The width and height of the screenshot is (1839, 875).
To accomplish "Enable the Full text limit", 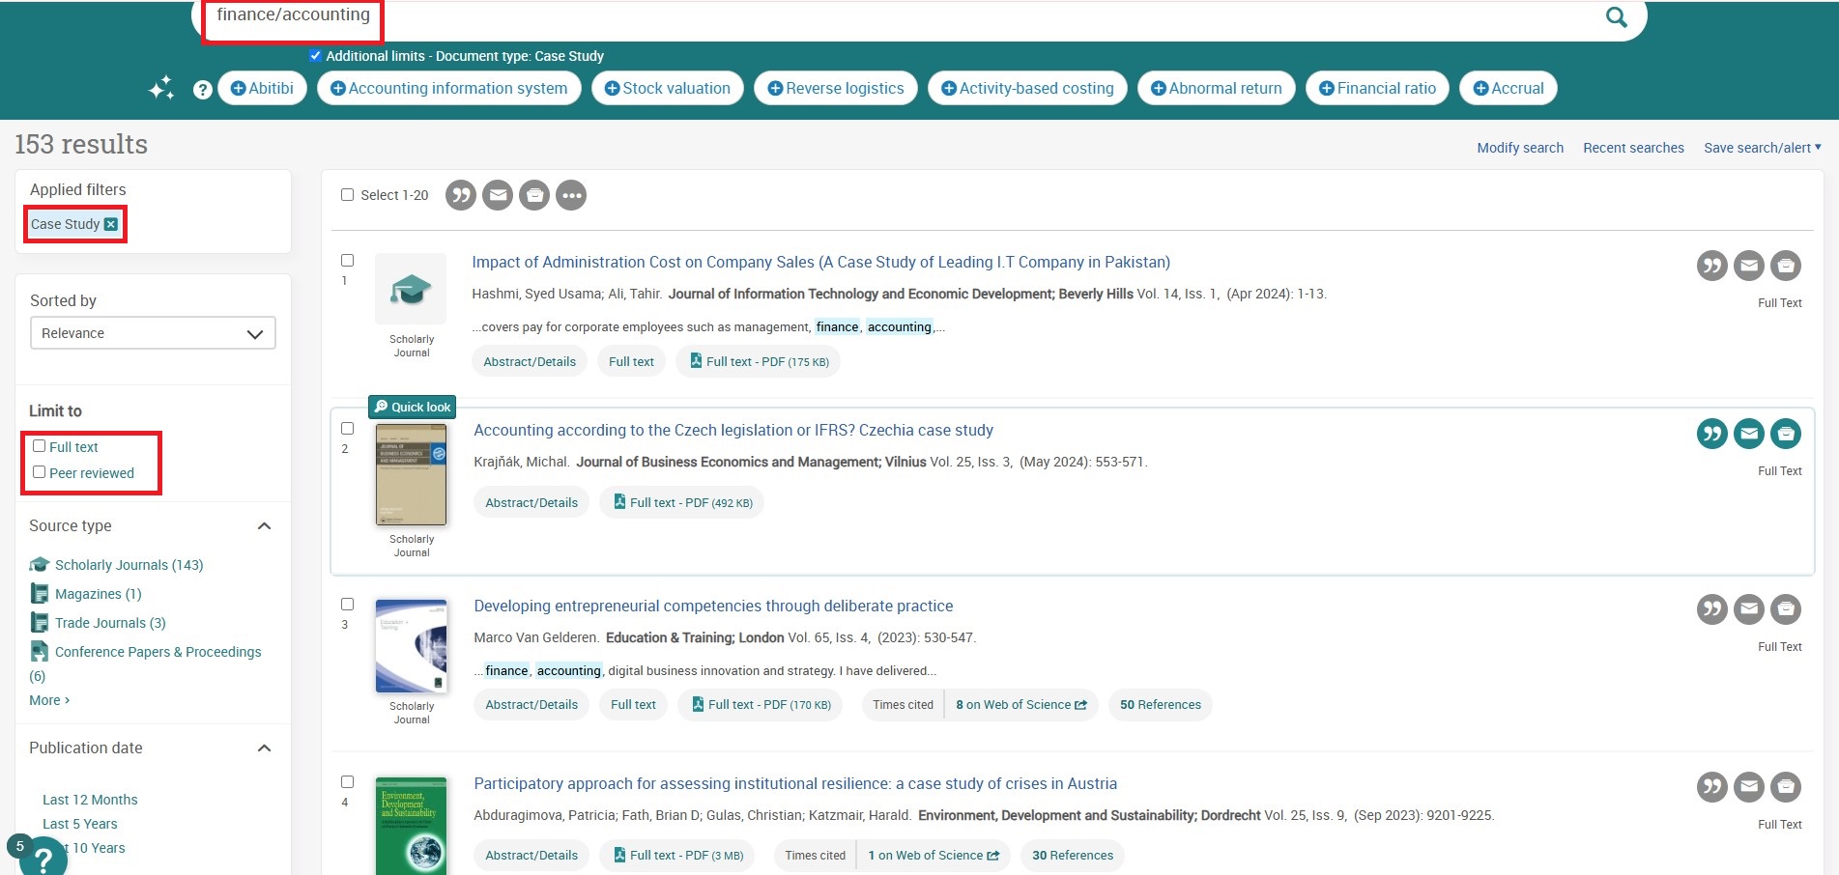I will 40,446.
